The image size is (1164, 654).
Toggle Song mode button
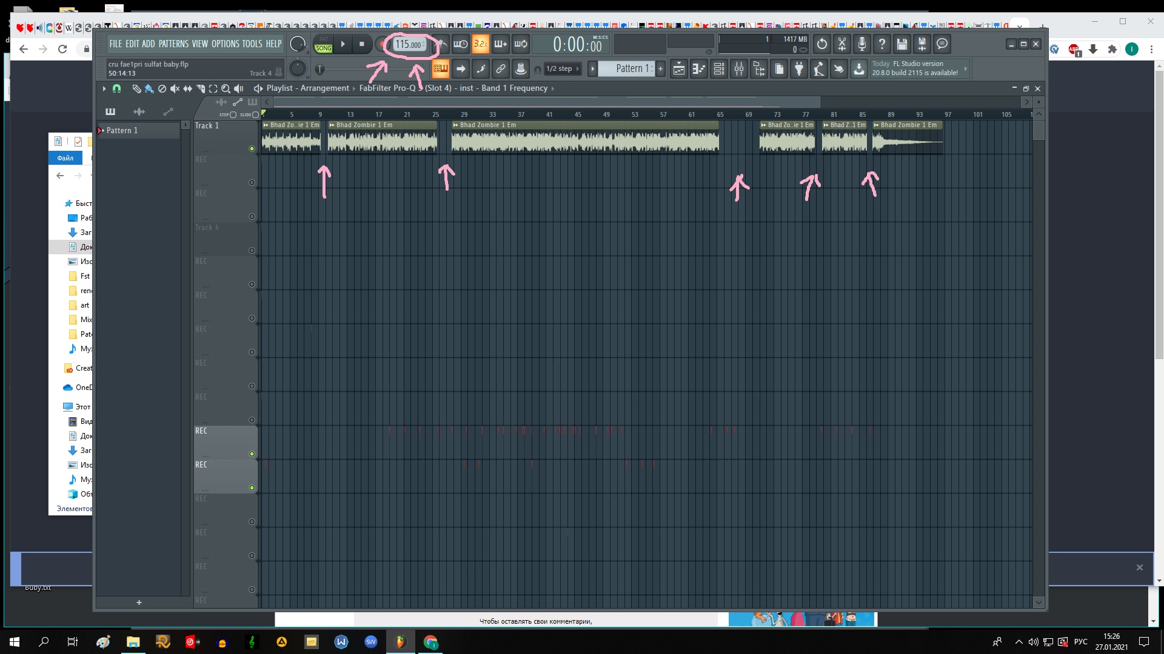(324, 48)
